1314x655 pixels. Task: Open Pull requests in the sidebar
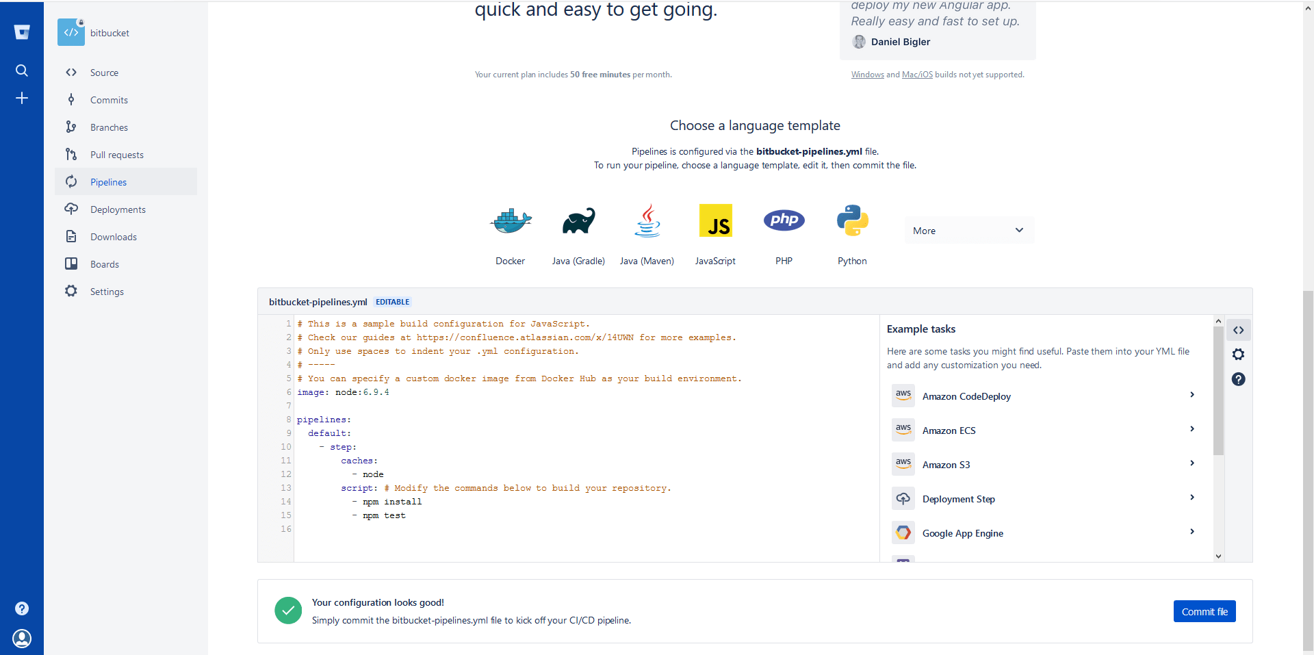click(116, 155)
